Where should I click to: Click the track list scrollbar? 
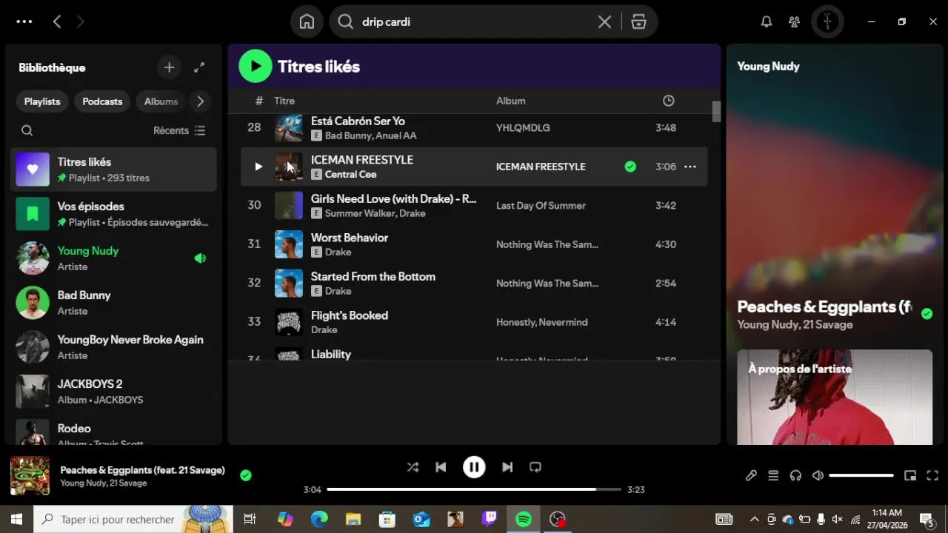(x=716, y=112)
